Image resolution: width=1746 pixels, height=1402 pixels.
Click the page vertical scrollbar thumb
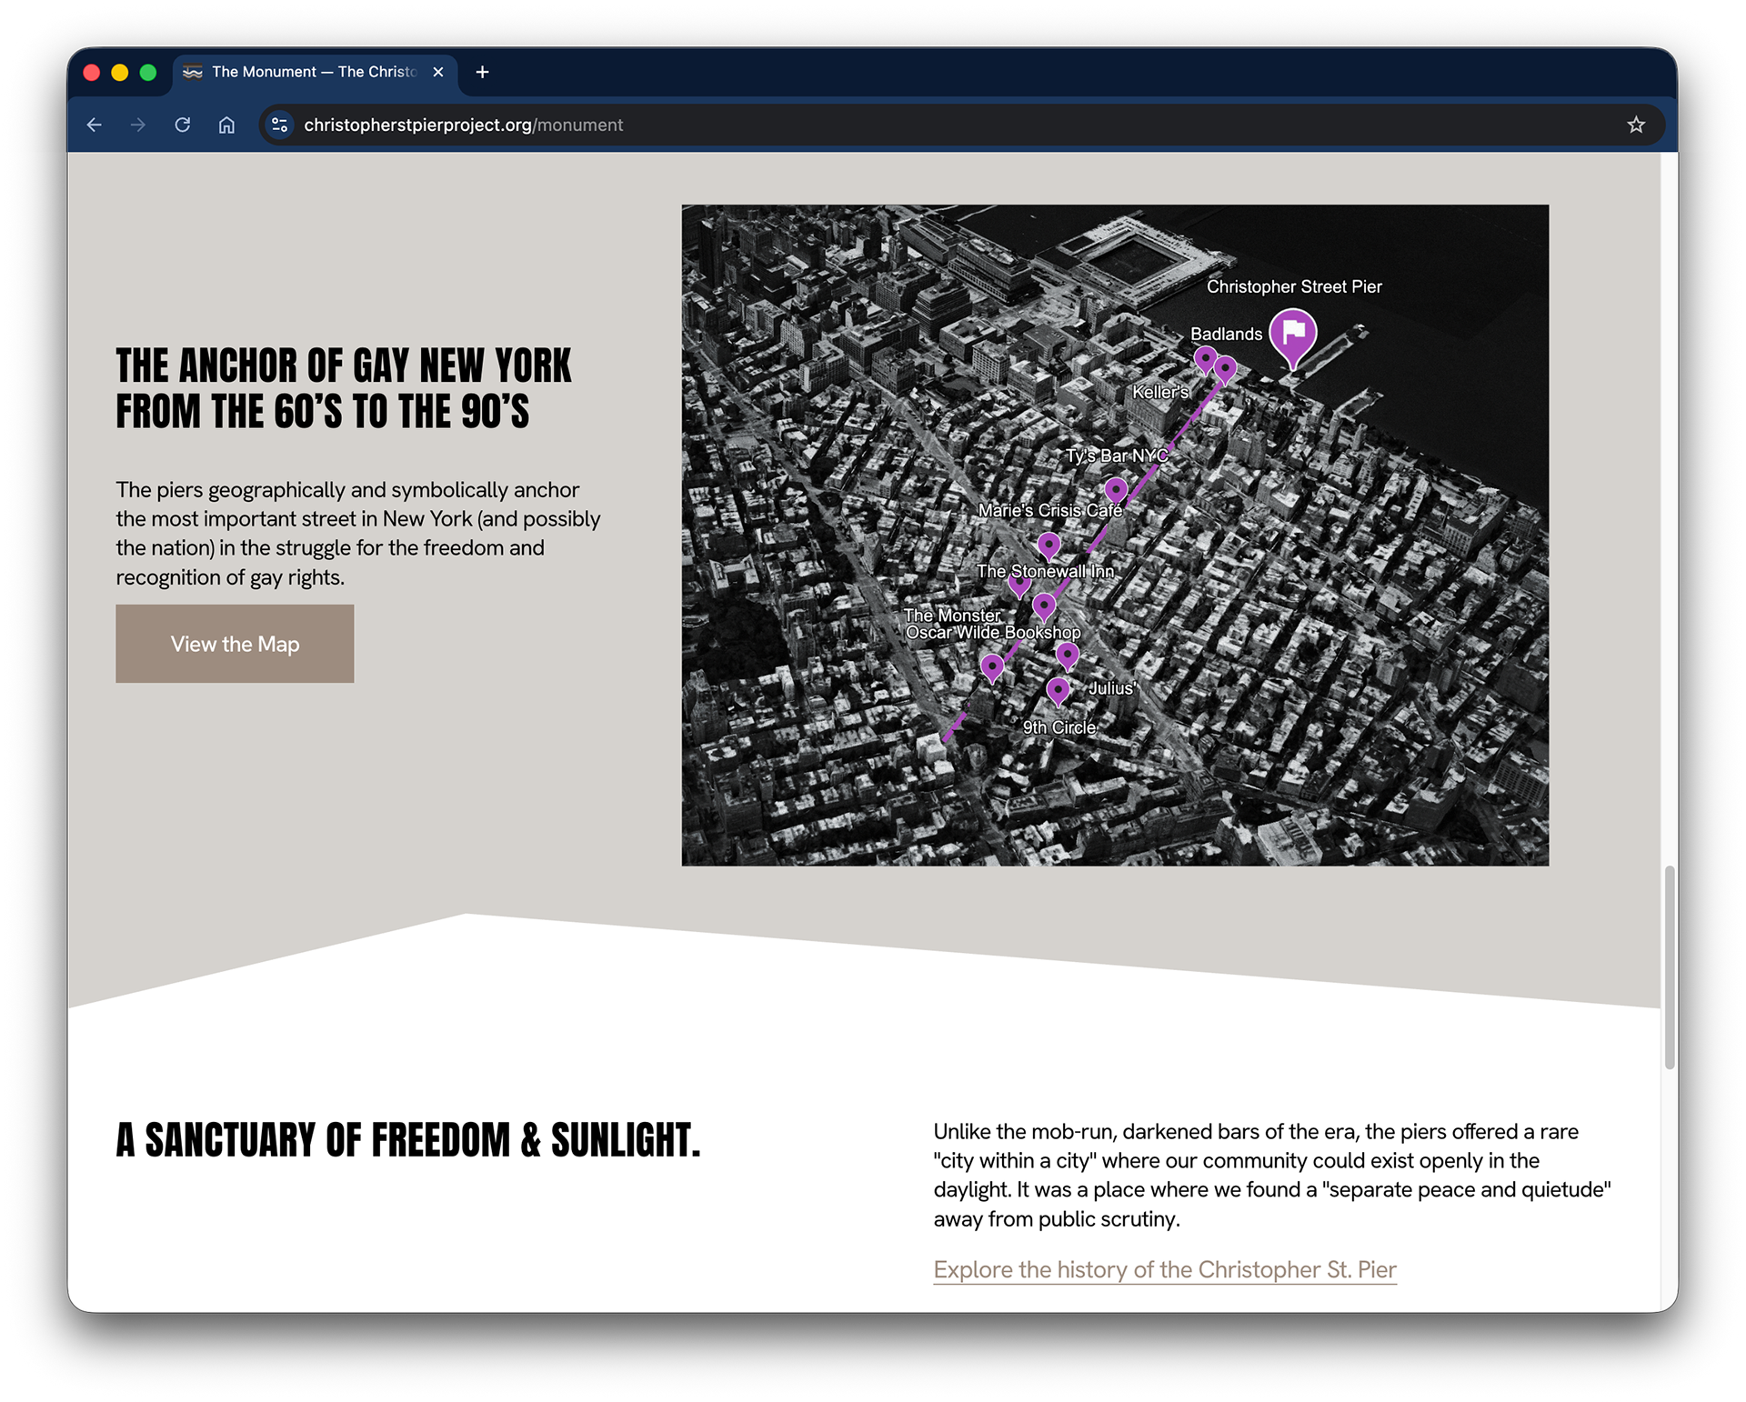click(x=1669, y=967)
